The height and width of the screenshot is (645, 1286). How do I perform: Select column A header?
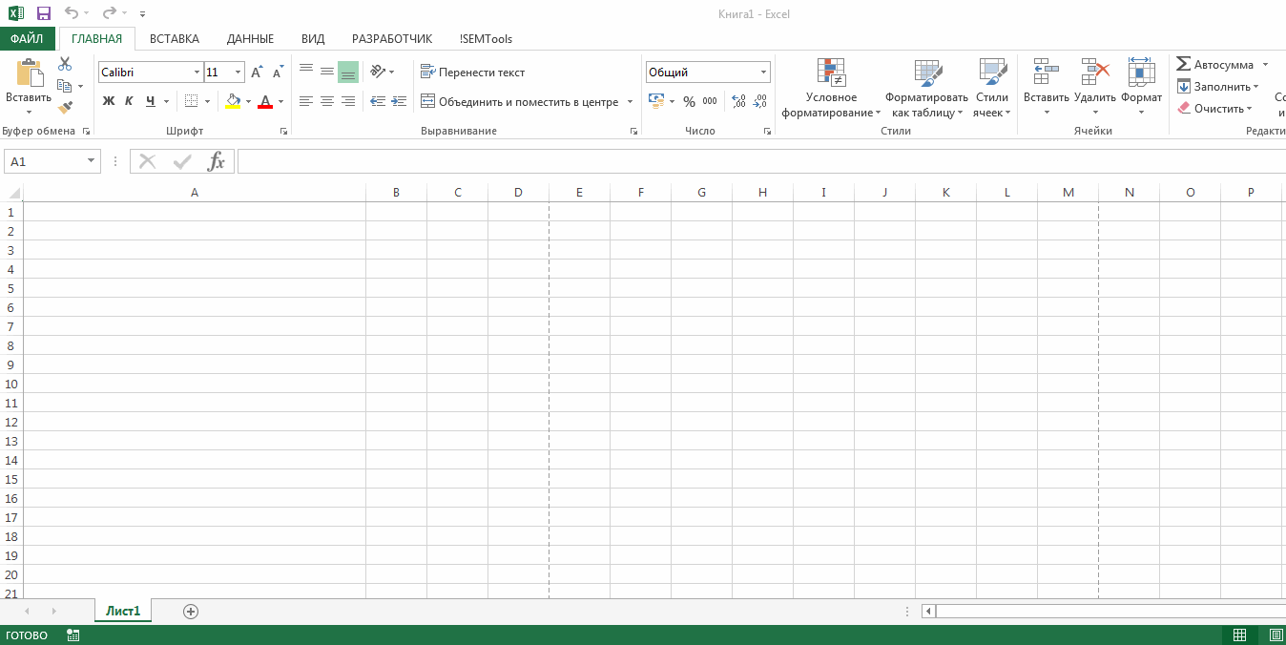pos(195,192)
